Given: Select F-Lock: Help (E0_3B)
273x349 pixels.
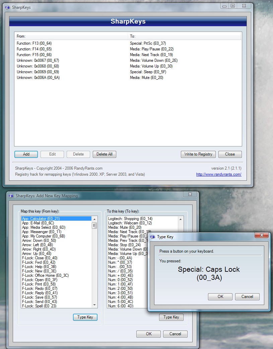Looking at the screenshot, I should (x=56, y=267).
